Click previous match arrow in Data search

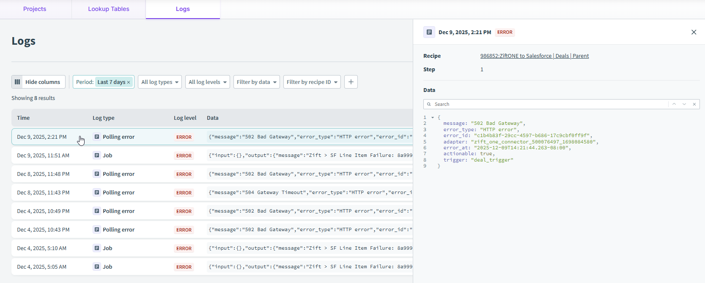(x=674, y=104)
